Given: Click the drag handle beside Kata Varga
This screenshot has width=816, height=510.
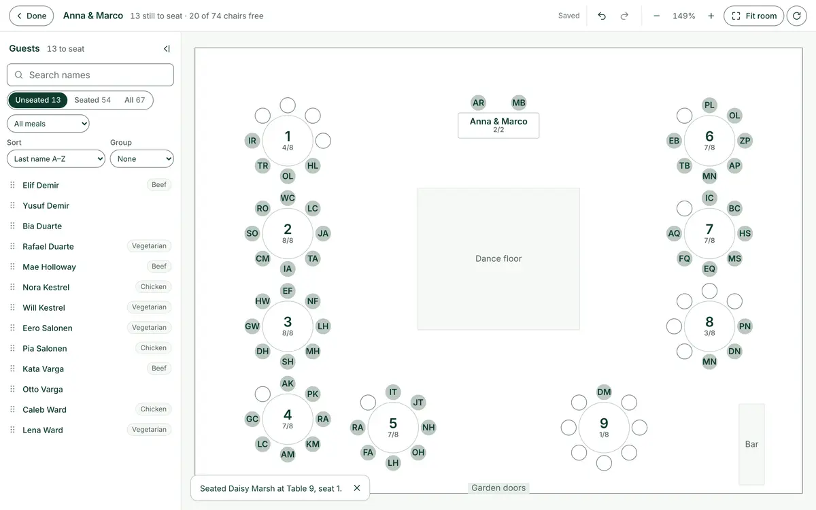Looking at the screenshot, I should click(x=12, y=369).
